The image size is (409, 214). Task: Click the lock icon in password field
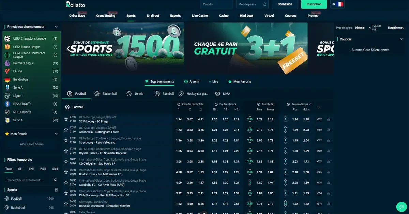point(264,4)
